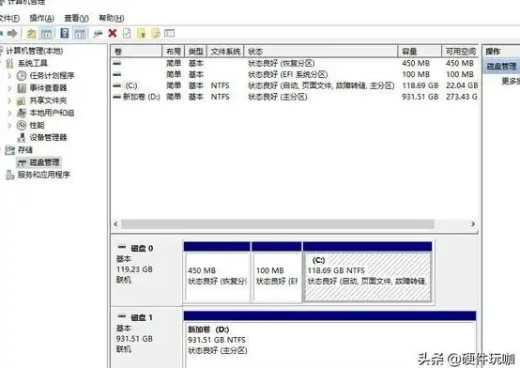Click the 磁盘管理 disk icon in tree
The width and height of the screenshot is (520, 368).
[x=22, y=162]
